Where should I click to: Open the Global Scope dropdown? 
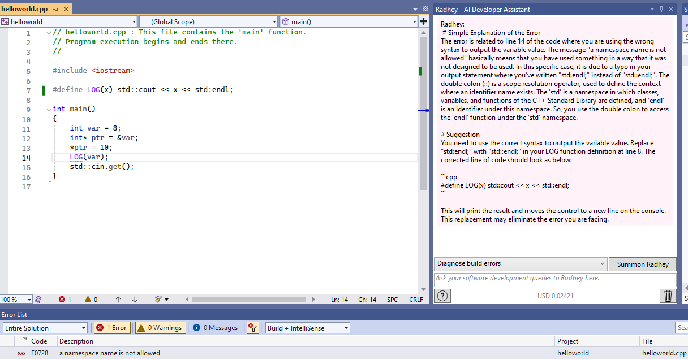click(208, 21)
